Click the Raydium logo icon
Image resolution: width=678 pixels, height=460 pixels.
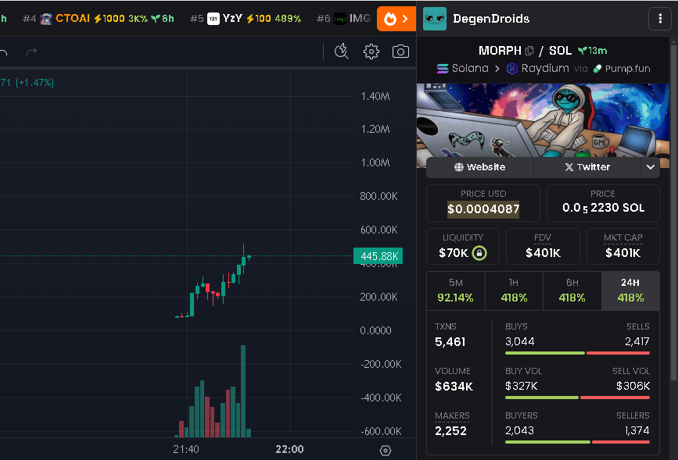[512, 69]
